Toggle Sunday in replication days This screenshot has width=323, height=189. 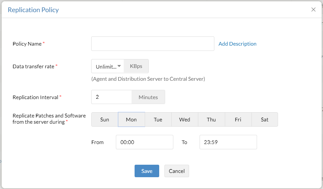(x=105, y=119)
